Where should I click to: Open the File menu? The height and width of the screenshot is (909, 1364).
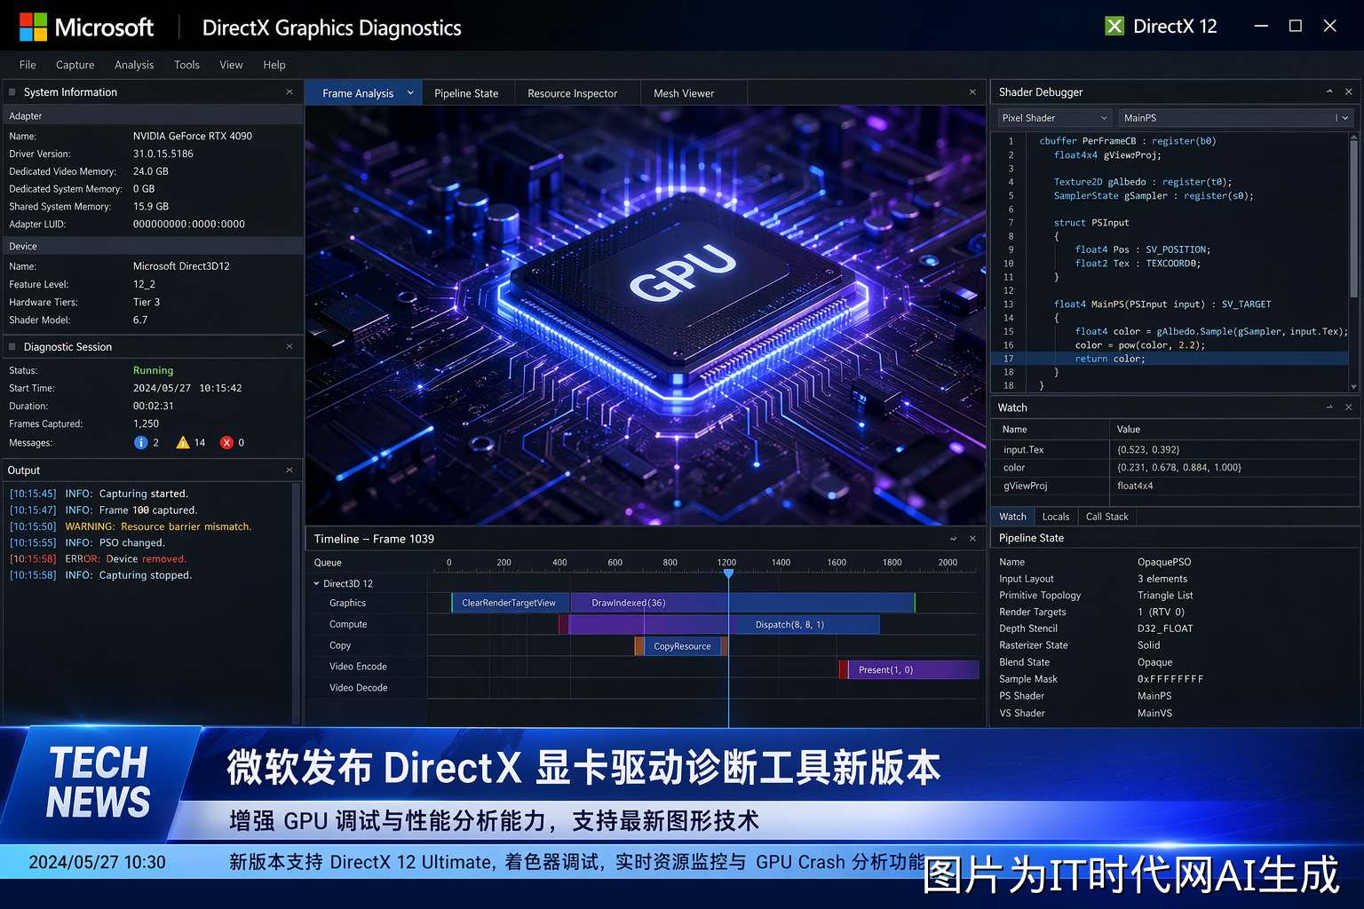click(28, 65)
